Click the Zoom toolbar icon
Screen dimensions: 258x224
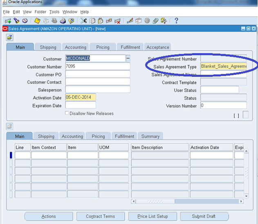coord(139,21)
